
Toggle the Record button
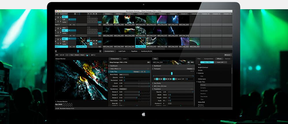click(x=228, y=55)
